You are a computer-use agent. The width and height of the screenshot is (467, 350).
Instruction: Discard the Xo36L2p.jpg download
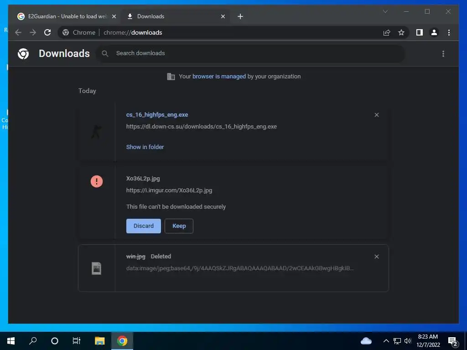144,226
